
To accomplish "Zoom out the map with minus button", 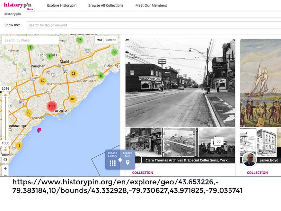I will click(5, 175).
